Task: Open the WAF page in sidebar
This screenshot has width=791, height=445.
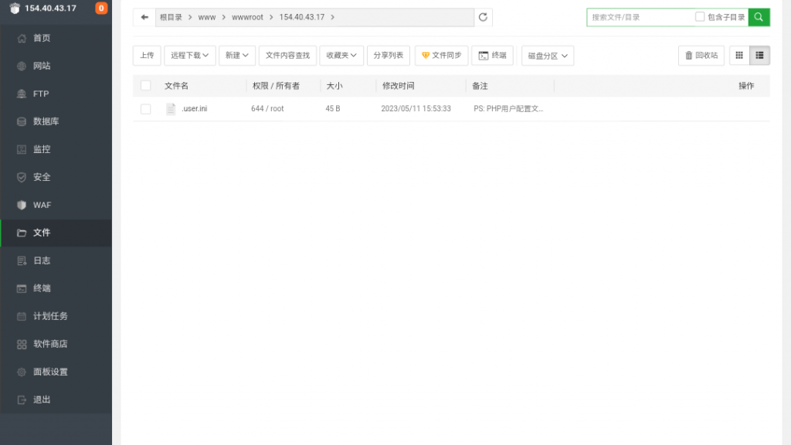Action: [42, 205]
